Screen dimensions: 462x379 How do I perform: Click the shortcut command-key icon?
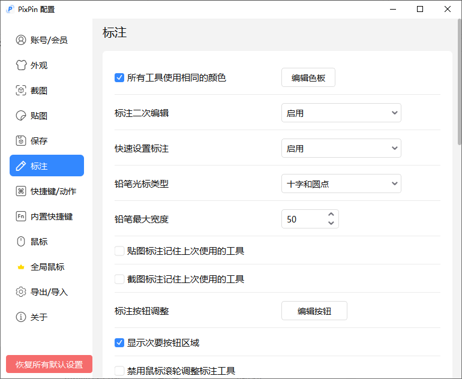pos(21,191)
